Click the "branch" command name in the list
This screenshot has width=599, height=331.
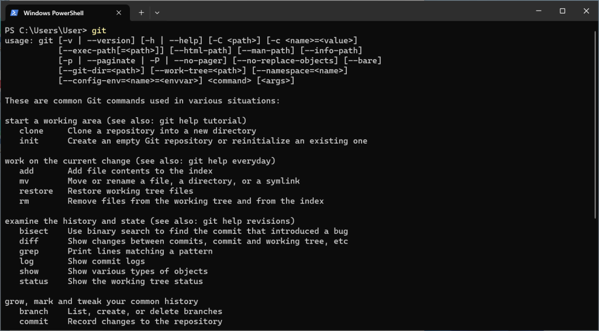(x=33, y=312)
